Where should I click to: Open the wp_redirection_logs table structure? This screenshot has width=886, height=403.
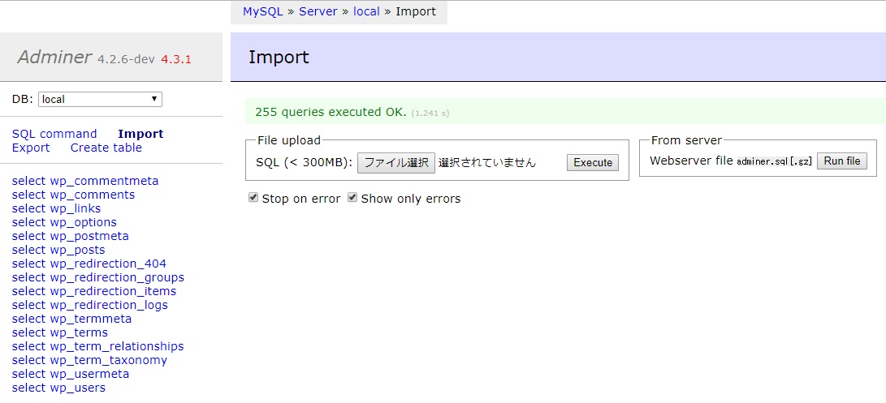click(x=109, y=305)
